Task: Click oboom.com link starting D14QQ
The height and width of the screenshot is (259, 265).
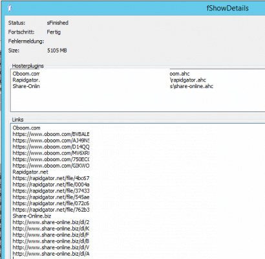Action: (x=51, y=147)
